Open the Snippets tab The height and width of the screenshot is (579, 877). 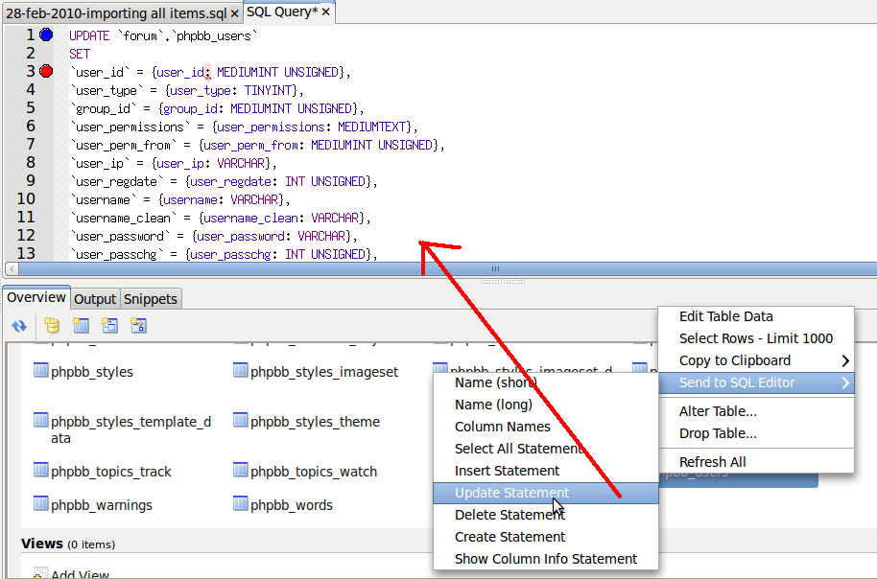(151, 299)
